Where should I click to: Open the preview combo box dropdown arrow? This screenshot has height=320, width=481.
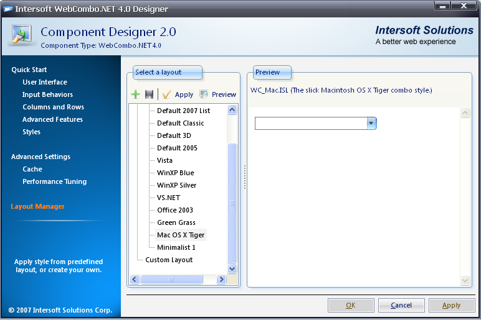pyautogui.click(x=371, y=123)
